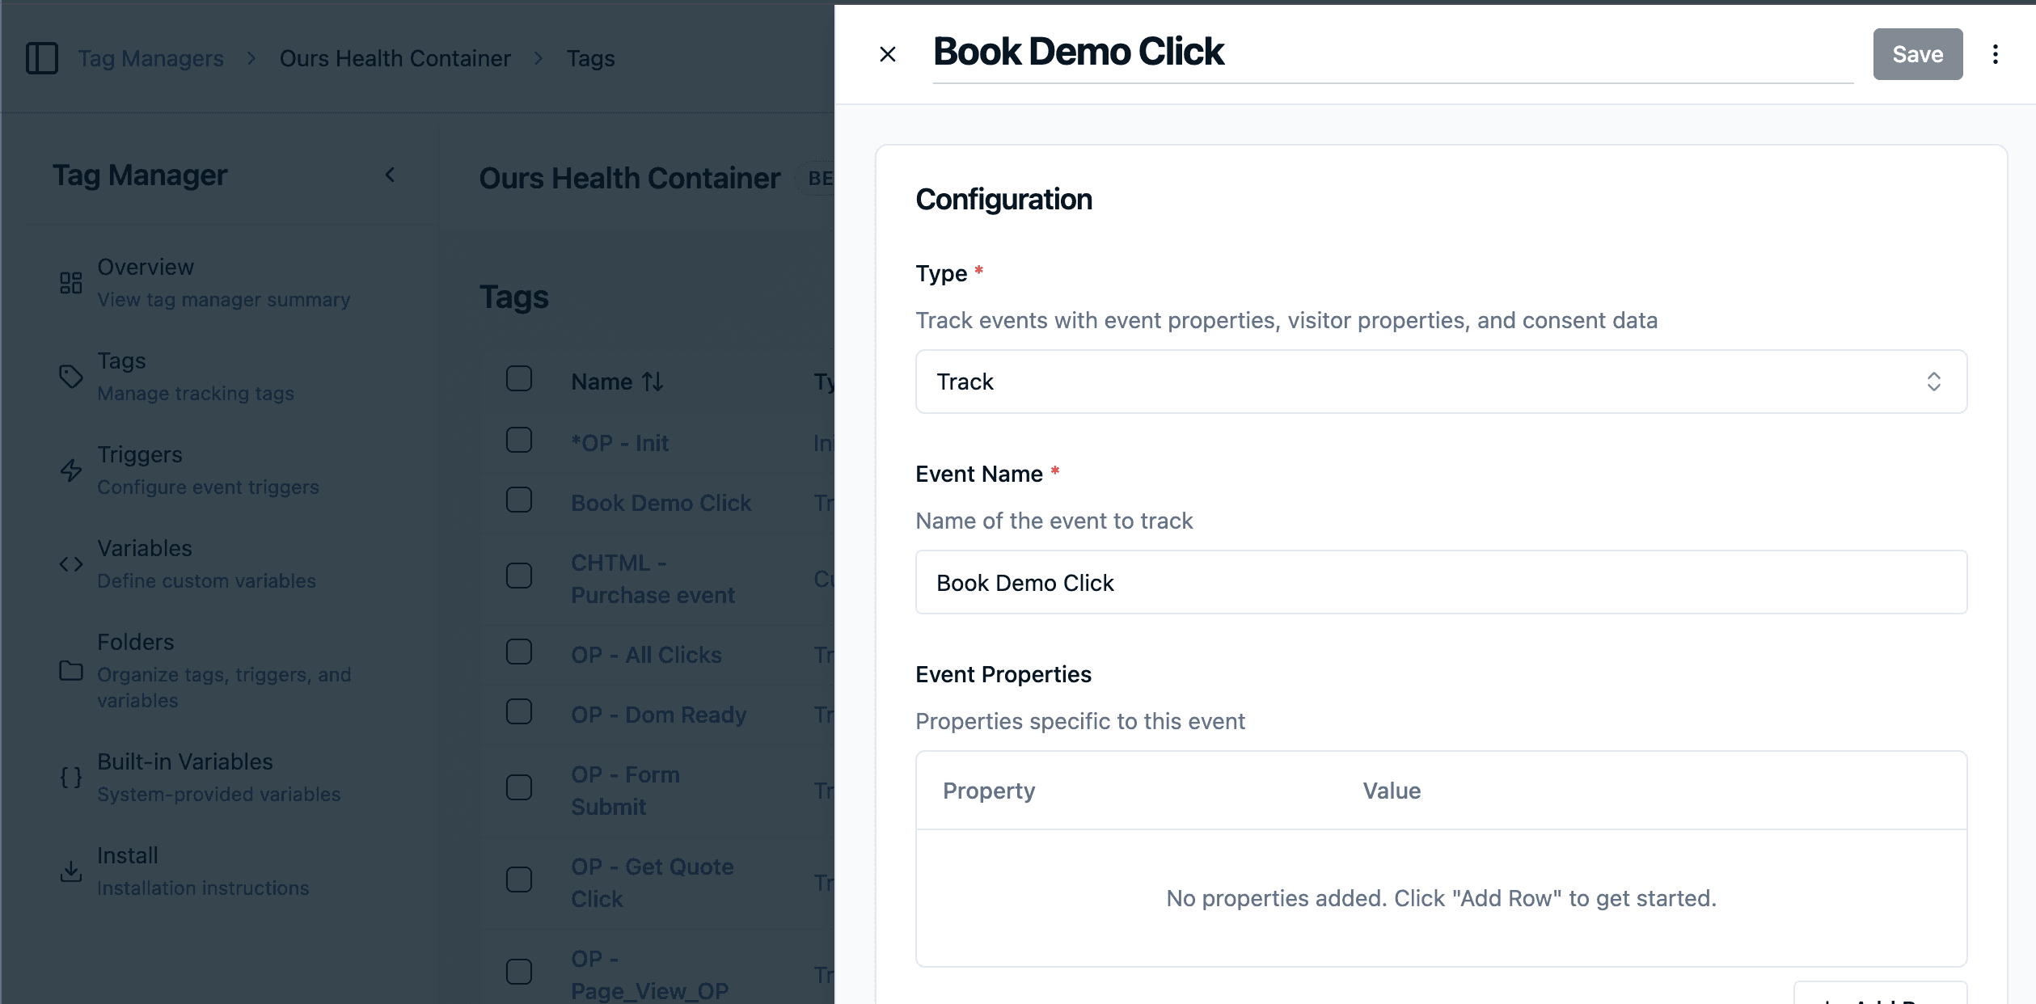Go to Tag Managers breadcrumb

pos(150,58)
